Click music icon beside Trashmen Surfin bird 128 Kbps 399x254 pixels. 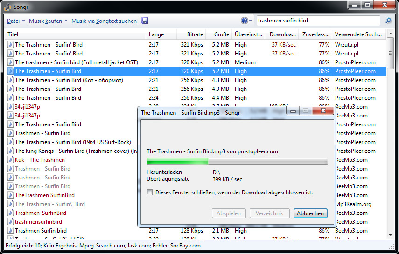10,231
